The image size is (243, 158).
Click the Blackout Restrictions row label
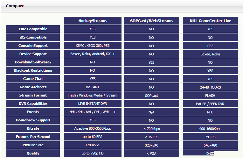tap(33, 70)
